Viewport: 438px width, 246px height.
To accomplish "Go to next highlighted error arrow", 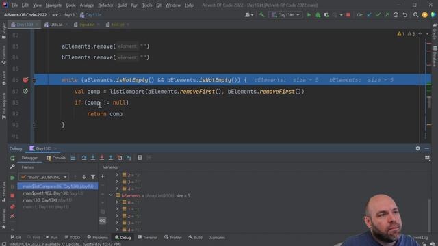I will click(427, 33).
